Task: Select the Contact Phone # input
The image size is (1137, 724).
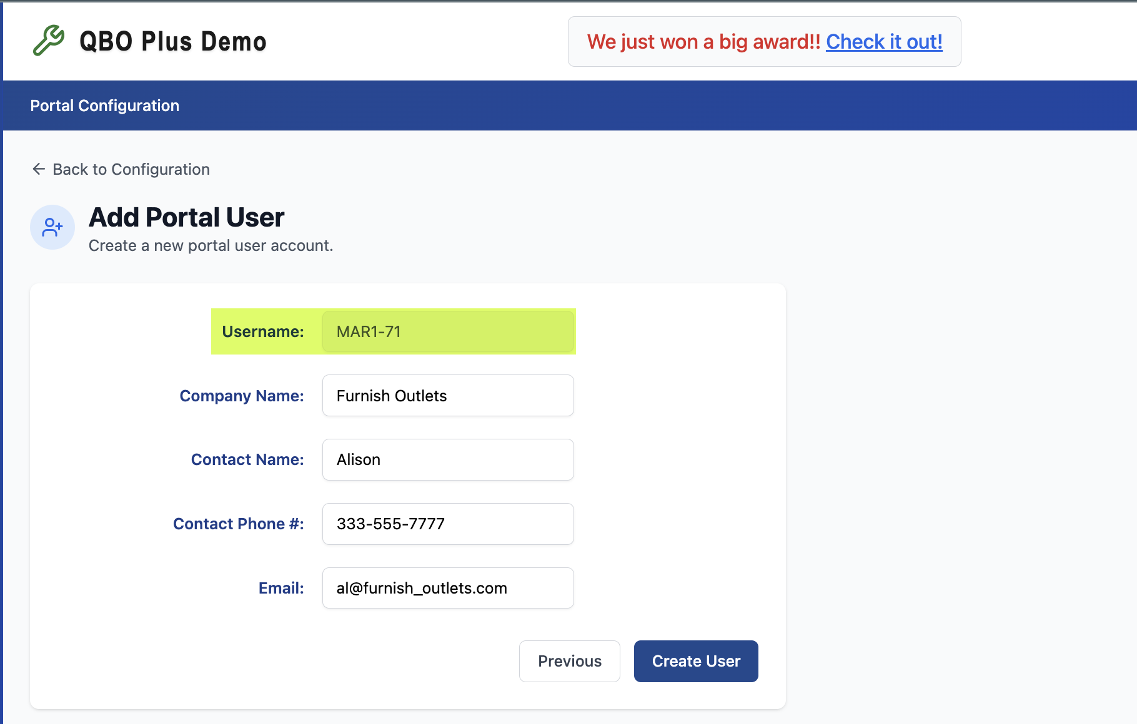Action: [x=448, y=524]
